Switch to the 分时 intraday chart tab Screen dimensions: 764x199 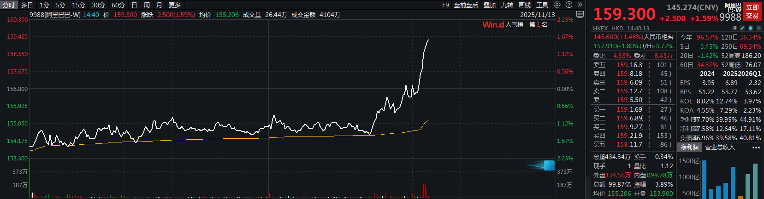[x=9, y=5]
